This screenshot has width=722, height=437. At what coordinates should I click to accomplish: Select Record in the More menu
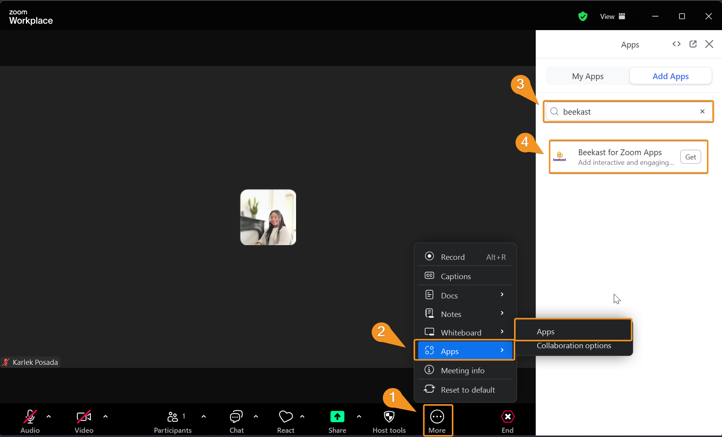pyautogui.click(x=465, y=257)
